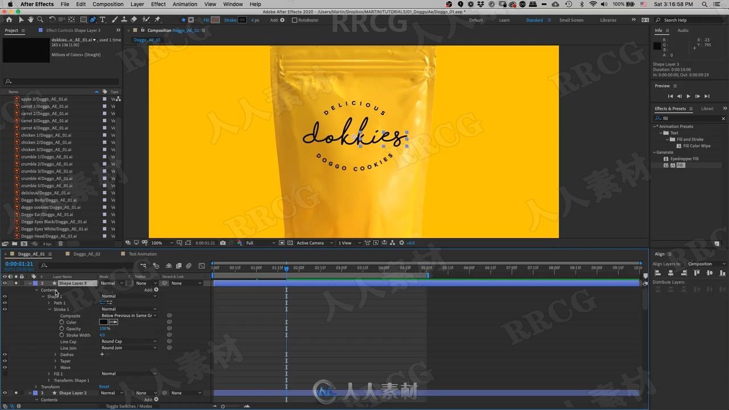This screenshot has height=410, width=729.
Task: Reset Shape Layer 3 Transform
Action: [x=104, y=387]
